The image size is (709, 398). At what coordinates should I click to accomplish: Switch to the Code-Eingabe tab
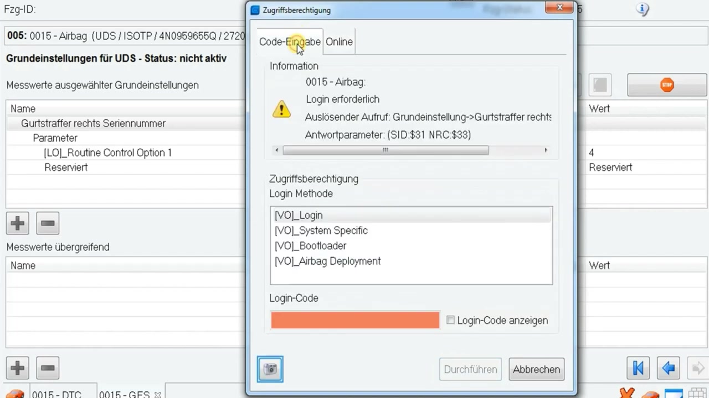[290, 42]
